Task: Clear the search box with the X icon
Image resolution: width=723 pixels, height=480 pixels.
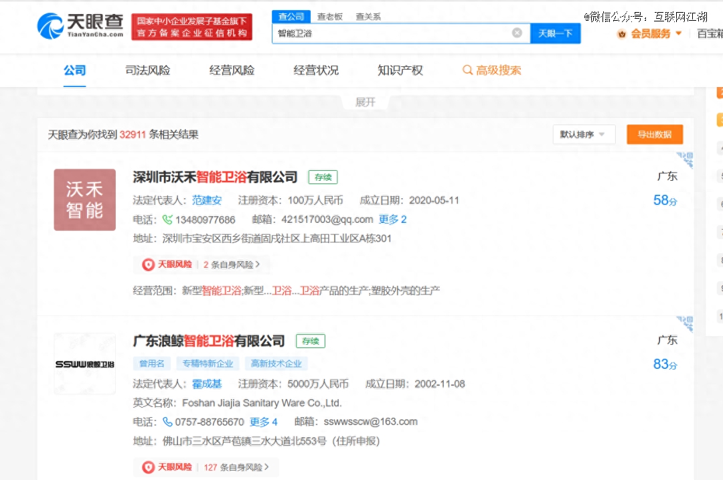Action: (517, 33)
